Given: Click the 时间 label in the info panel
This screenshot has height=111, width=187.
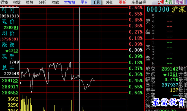Looking at the screenshot, I should pos(8,10).
